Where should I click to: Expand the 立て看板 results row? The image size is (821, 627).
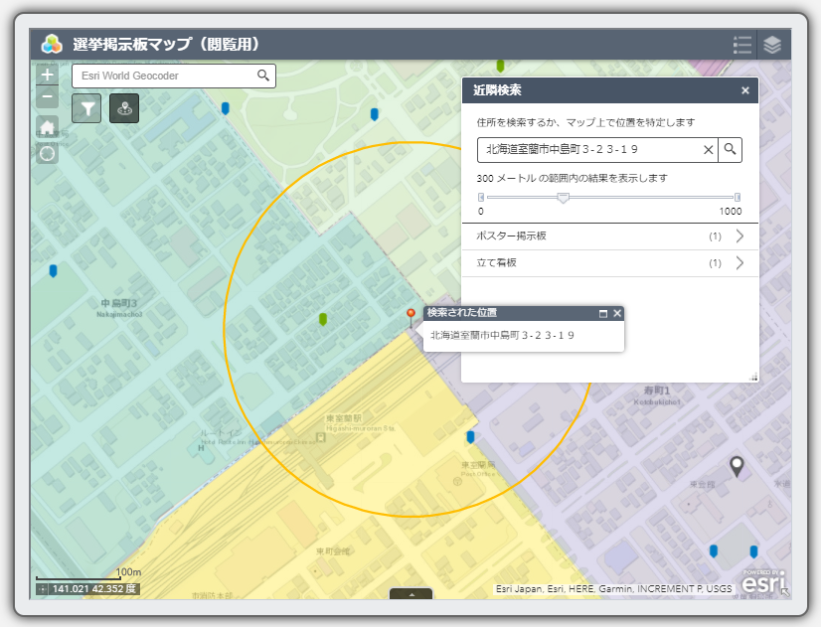click(739, 263)
